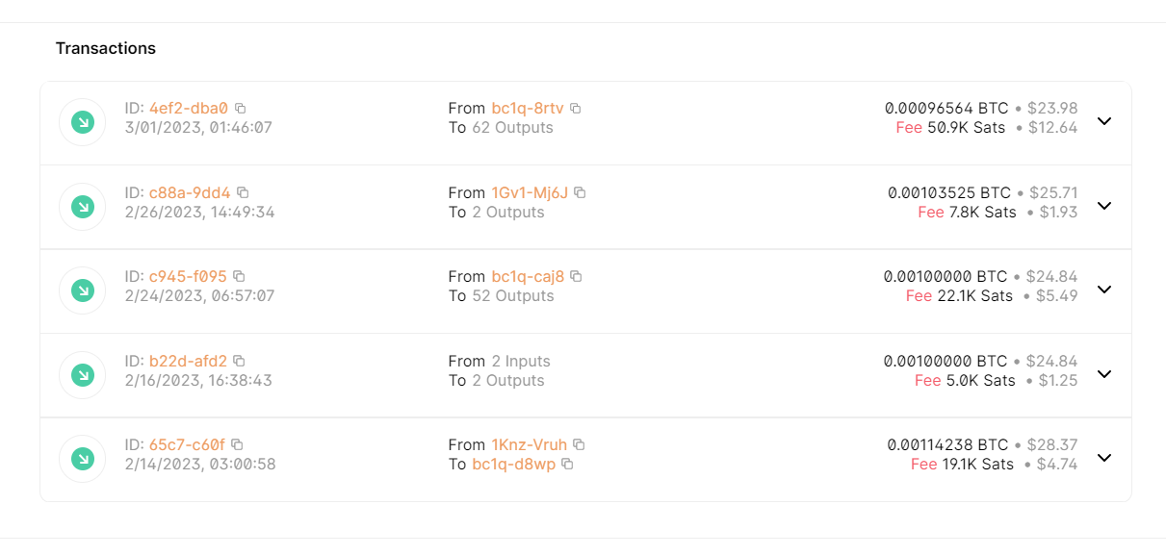This screenshot has width=1166, height=555.
Task: Copy sender address bc1q-caj8
Action: pos(576,277)
